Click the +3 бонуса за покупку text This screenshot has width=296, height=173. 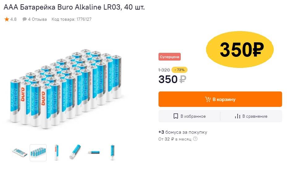point(183,132)
